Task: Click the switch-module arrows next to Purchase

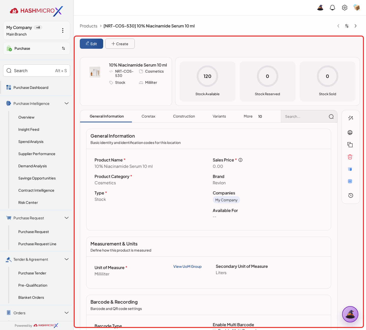Action: (x=64, y=48)
